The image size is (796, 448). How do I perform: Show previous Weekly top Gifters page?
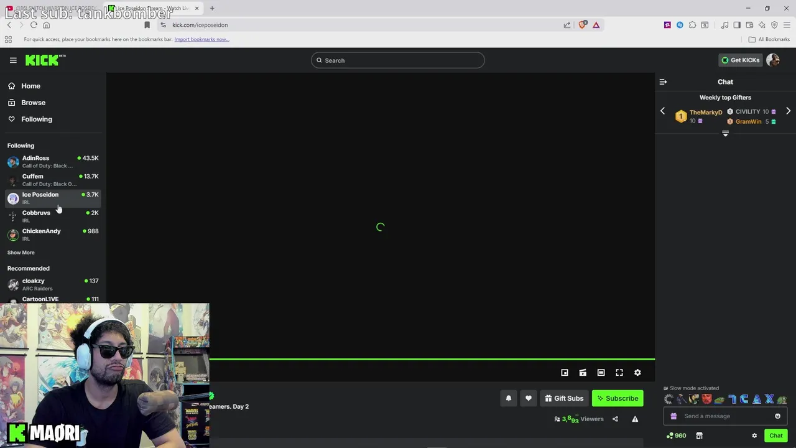(662, 111)
